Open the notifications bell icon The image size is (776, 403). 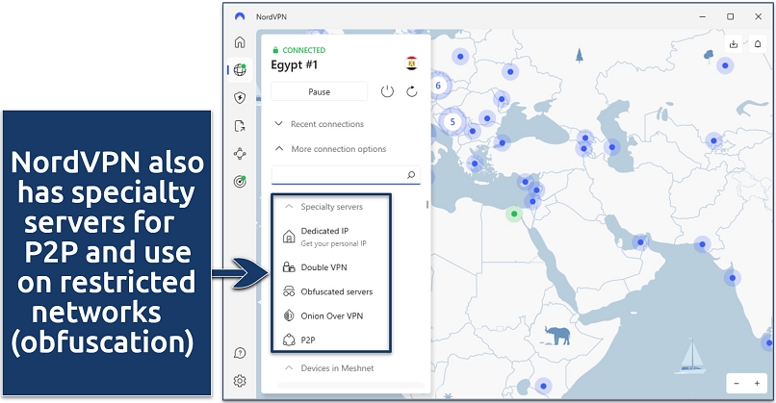click(x=758, y=44)
